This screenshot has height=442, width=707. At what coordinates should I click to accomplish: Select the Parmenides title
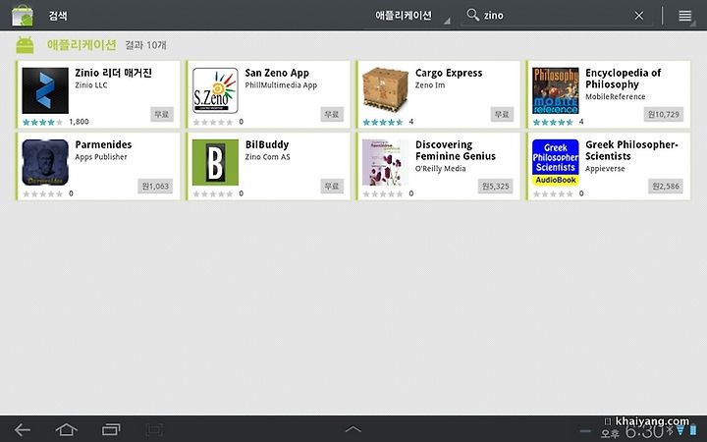coord(103,144)
